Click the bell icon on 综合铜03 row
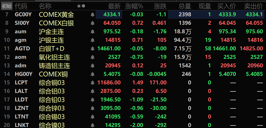The image size is (266, 128). pyautogui.click(x=93, y=83)
